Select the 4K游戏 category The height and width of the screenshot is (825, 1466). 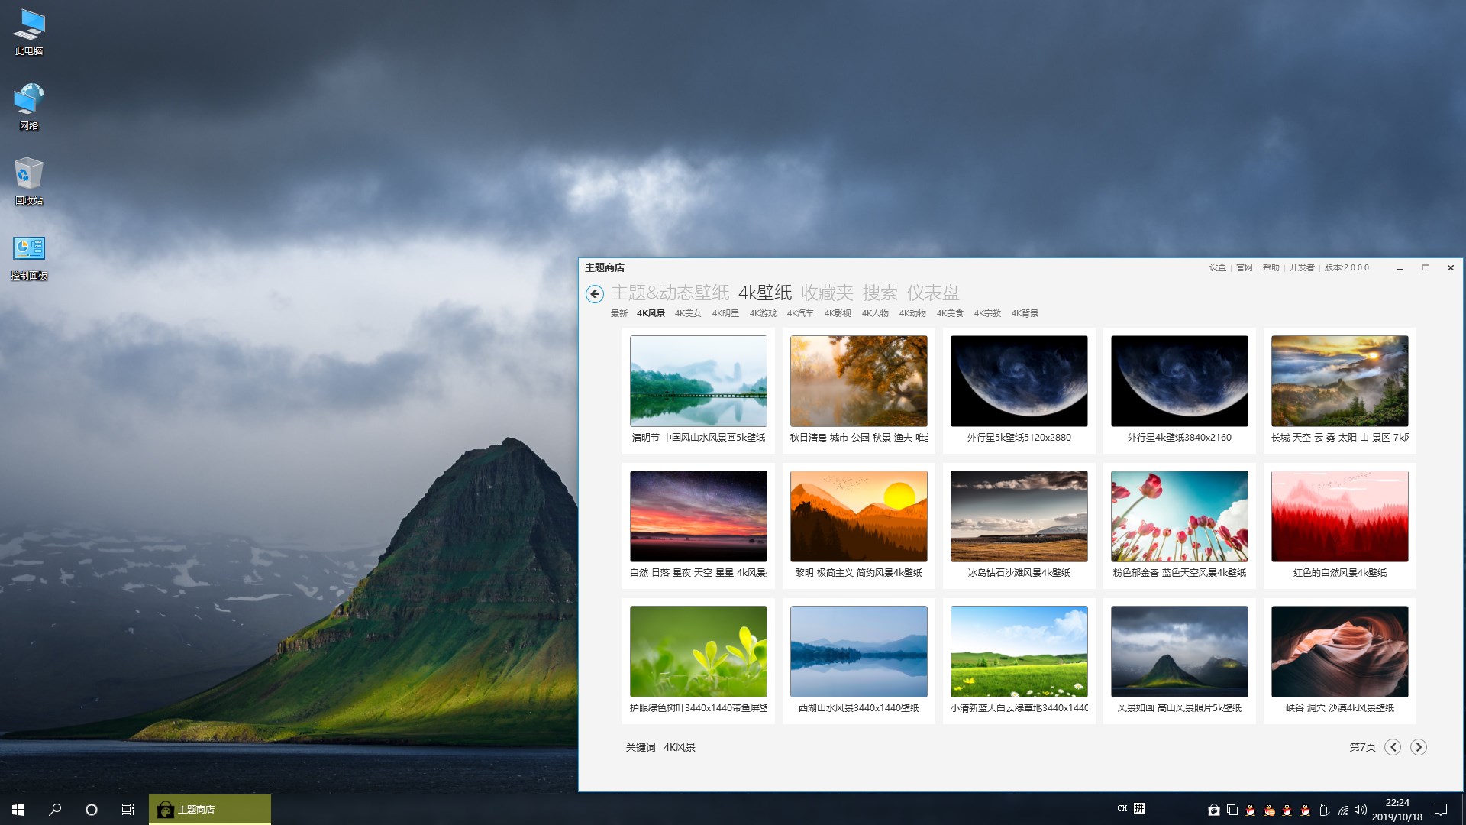click(763, 313)
